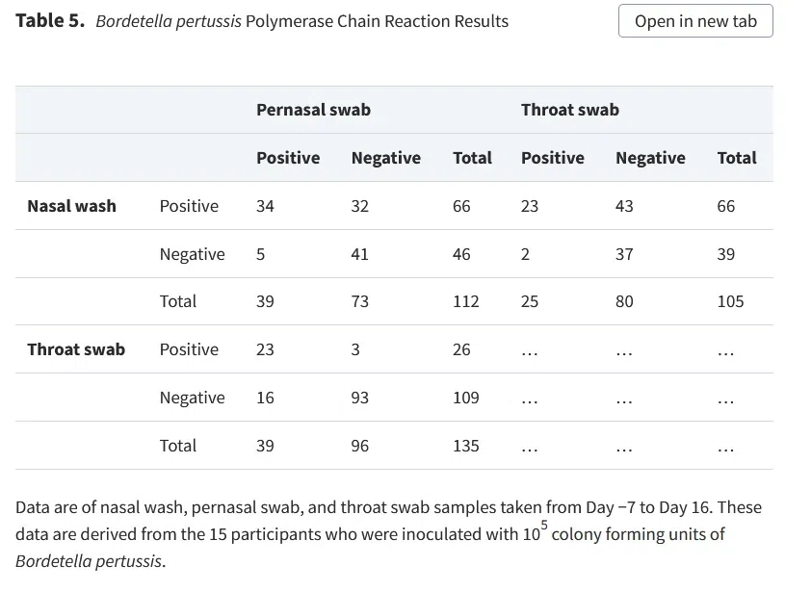Viewport: 811px width, 592px height.
Task: Click the Throat swab row header label
Action: click(x=76, y=349)
